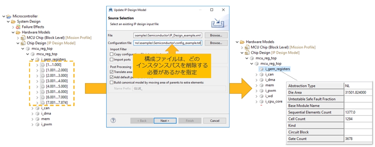375x147 pixels.
Task: Select the Abstraction Type value NL
Action: [347, 86]
